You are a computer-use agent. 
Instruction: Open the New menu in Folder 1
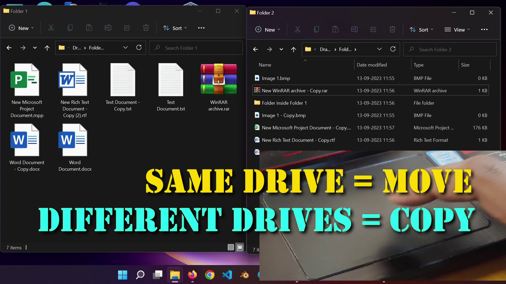(x=21, y=28)
